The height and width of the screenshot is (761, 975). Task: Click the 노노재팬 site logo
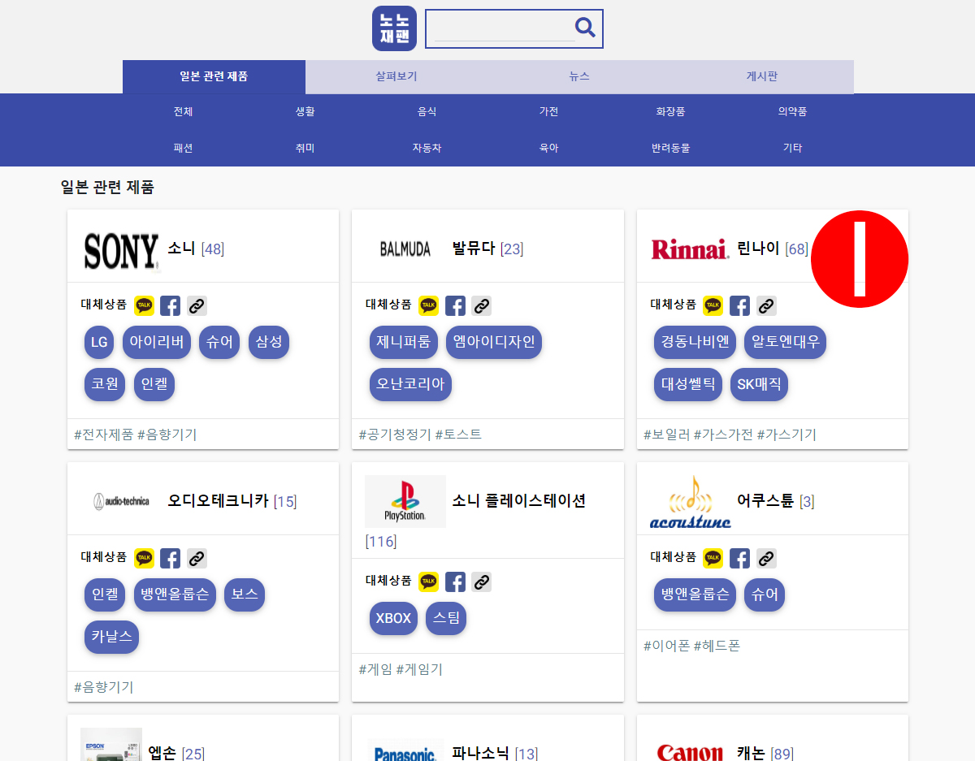[x=394, y=28]
